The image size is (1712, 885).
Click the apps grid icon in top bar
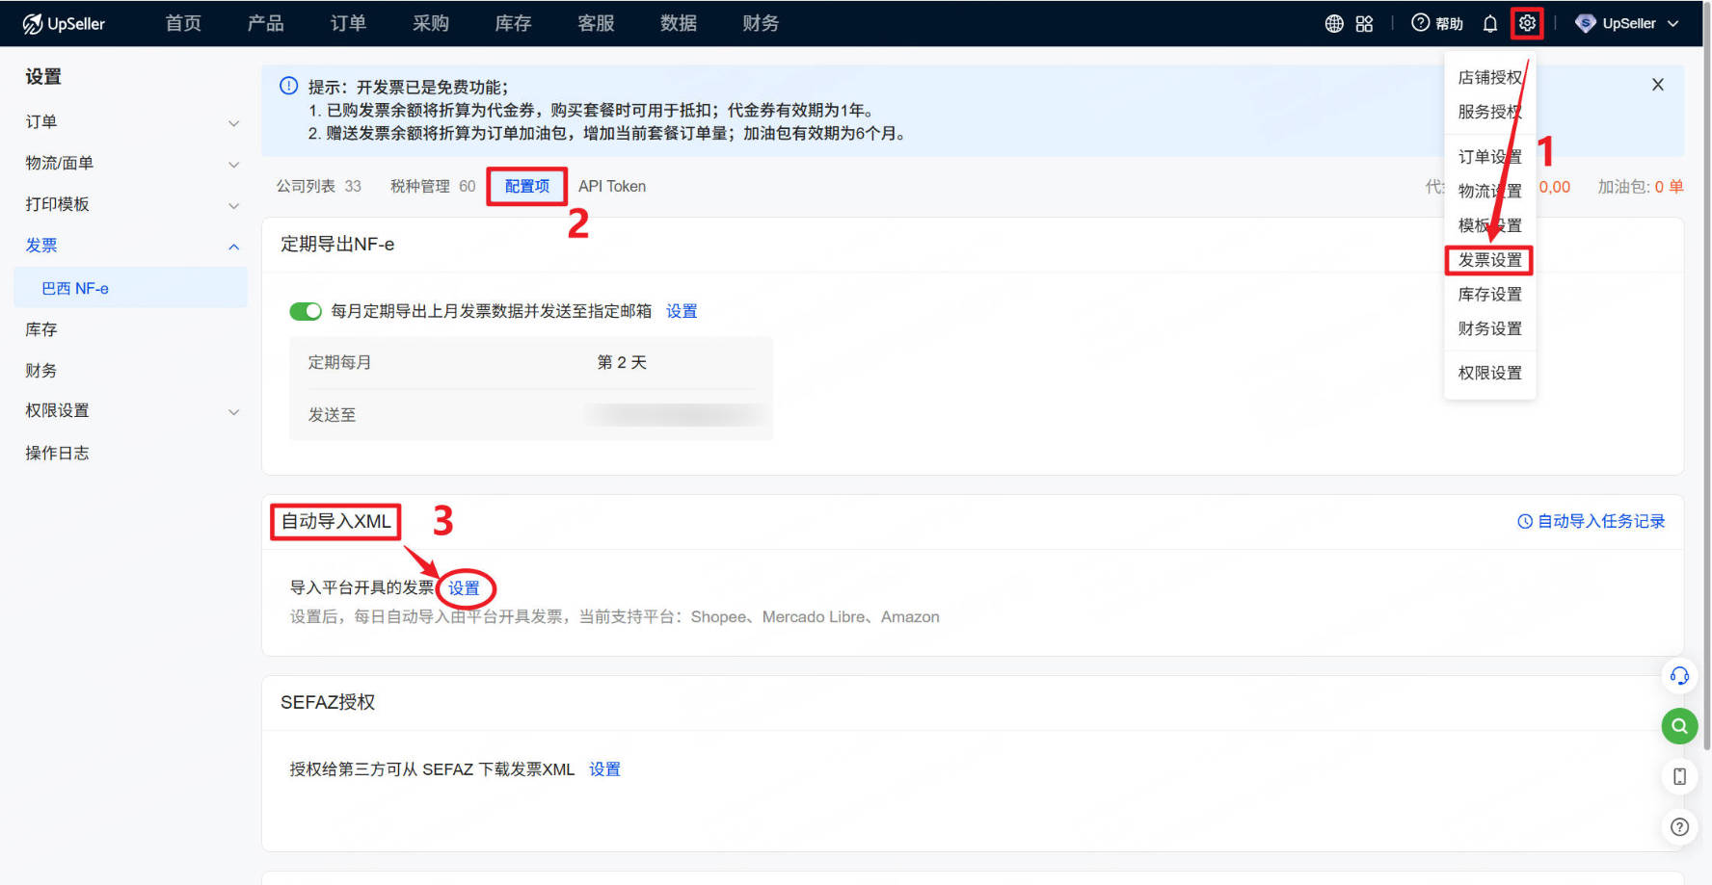[x=1366, y=23]
